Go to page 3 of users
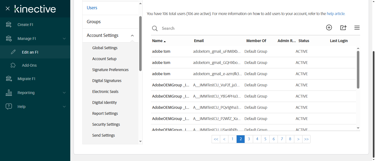 [249, 139]
